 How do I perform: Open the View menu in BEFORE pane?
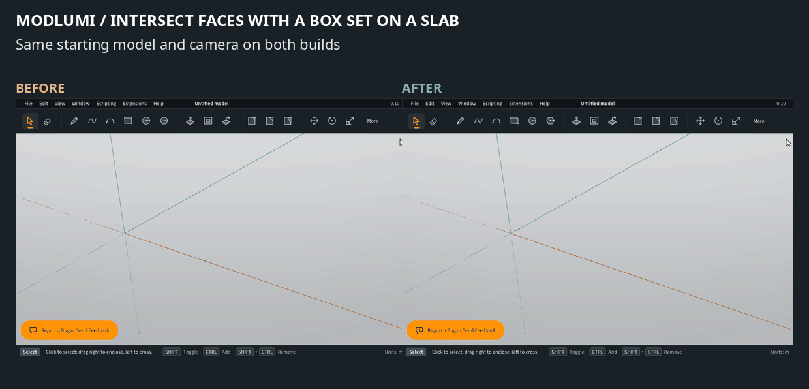(x=60, y=104)
